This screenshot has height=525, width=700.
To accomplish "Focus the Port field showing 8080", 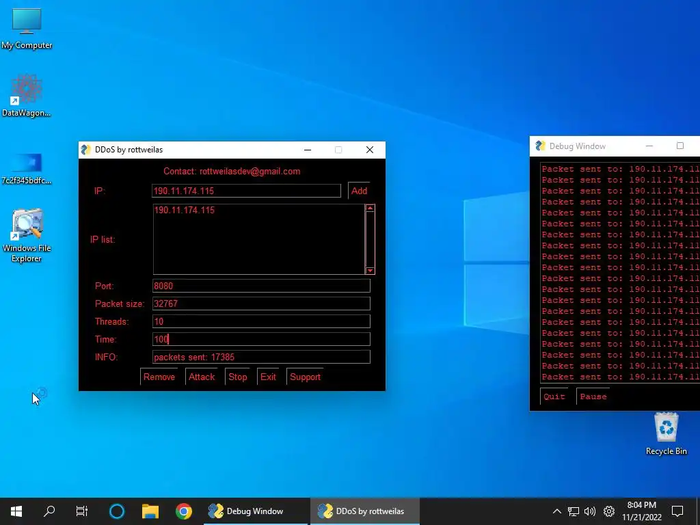I will click(261, 286).
